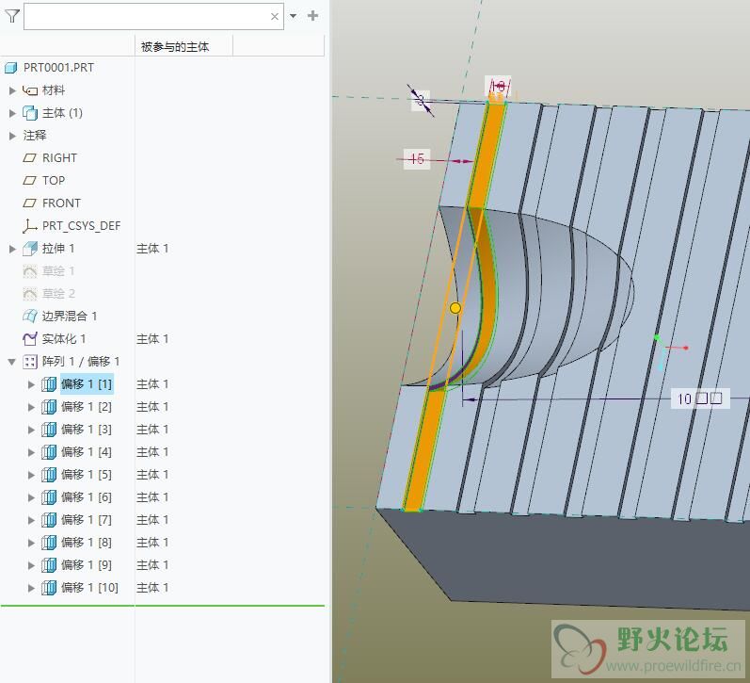The height and width of the screenshot is (683, 750).
Task: Click the filter funnel icon
Action: pos(12,16)
